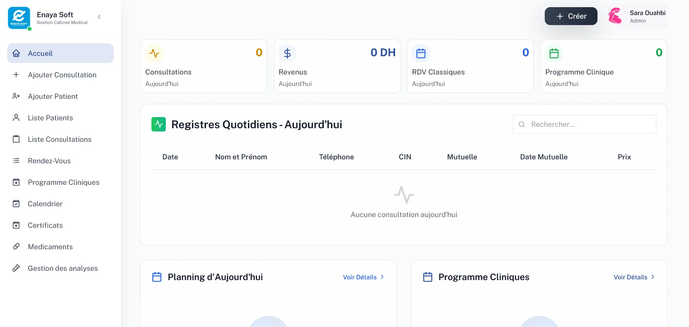Screen dimensions: 689x327
Task: Expand Voir Détails for Programme Cliniques
Action: [633, 277]
